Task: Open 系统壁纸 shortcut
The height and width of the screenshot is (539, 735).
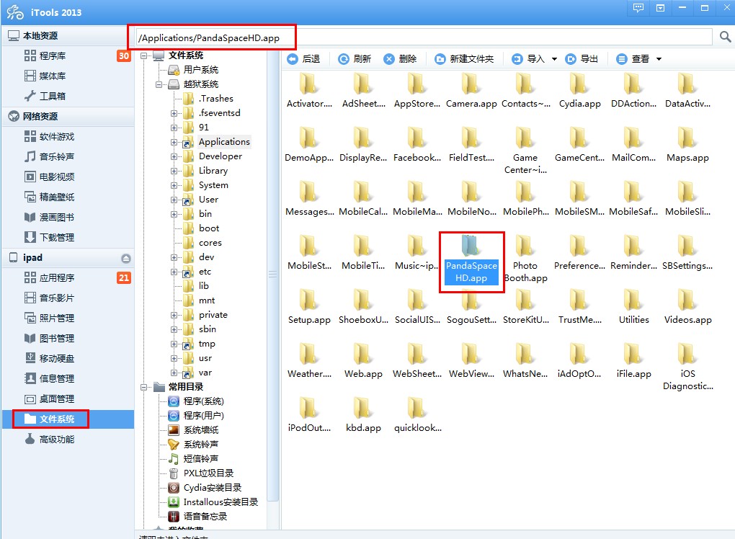Action: [200, 430]
